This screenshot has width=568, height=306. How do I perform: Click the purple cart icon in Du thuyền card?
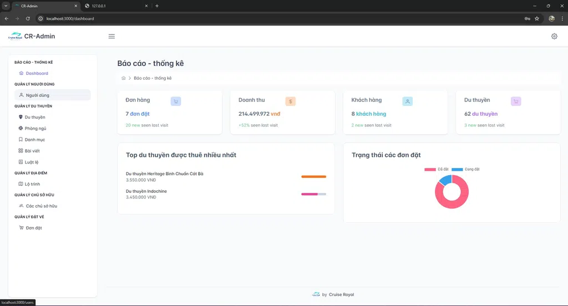(x=516, y=101)
